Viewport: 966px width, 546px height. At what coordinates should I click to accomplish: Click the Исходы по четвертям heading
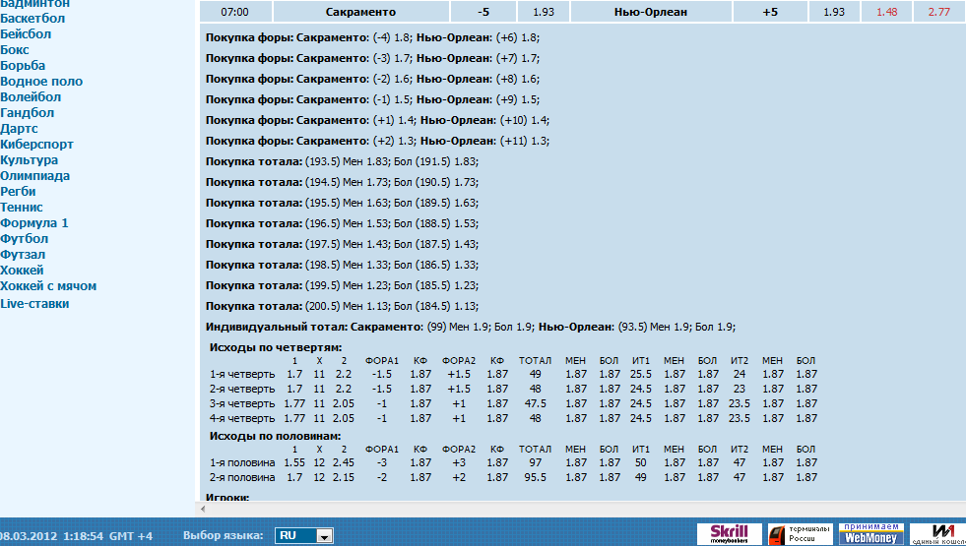[276, 348]
